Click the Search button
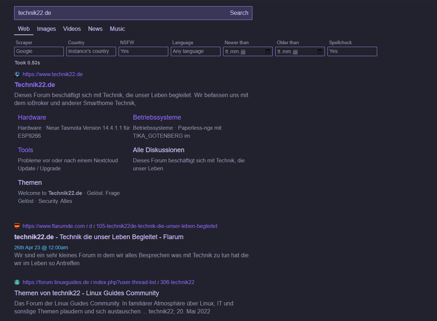This screenshot has height=321, width=437. [239, 13]
